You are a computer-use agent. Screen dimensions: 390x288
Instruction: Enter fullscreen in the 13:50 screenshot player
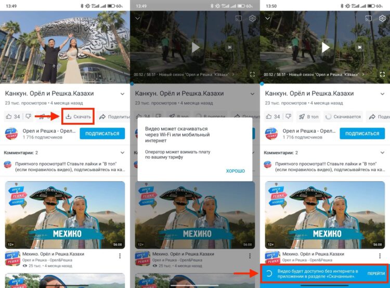(x=382, y=74)
